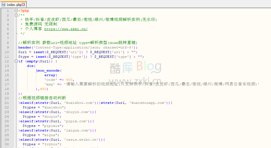The width and height of the screenshot is (271, 148).
Task: Click the json_encode function call
Action: 48,70
